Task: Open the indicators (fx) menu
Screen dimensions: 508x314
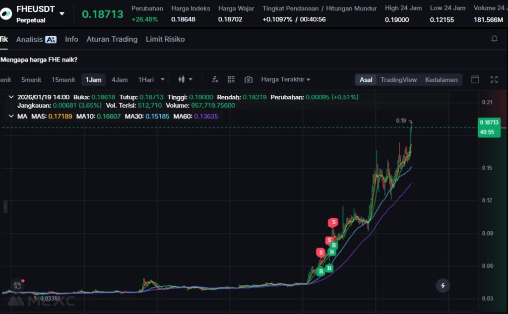Action: (x=215, y=79)
